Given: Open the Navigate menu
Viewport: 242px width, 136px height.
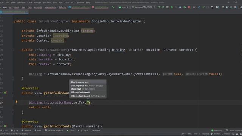Looking at the screenshot, I should pos(21,3).
